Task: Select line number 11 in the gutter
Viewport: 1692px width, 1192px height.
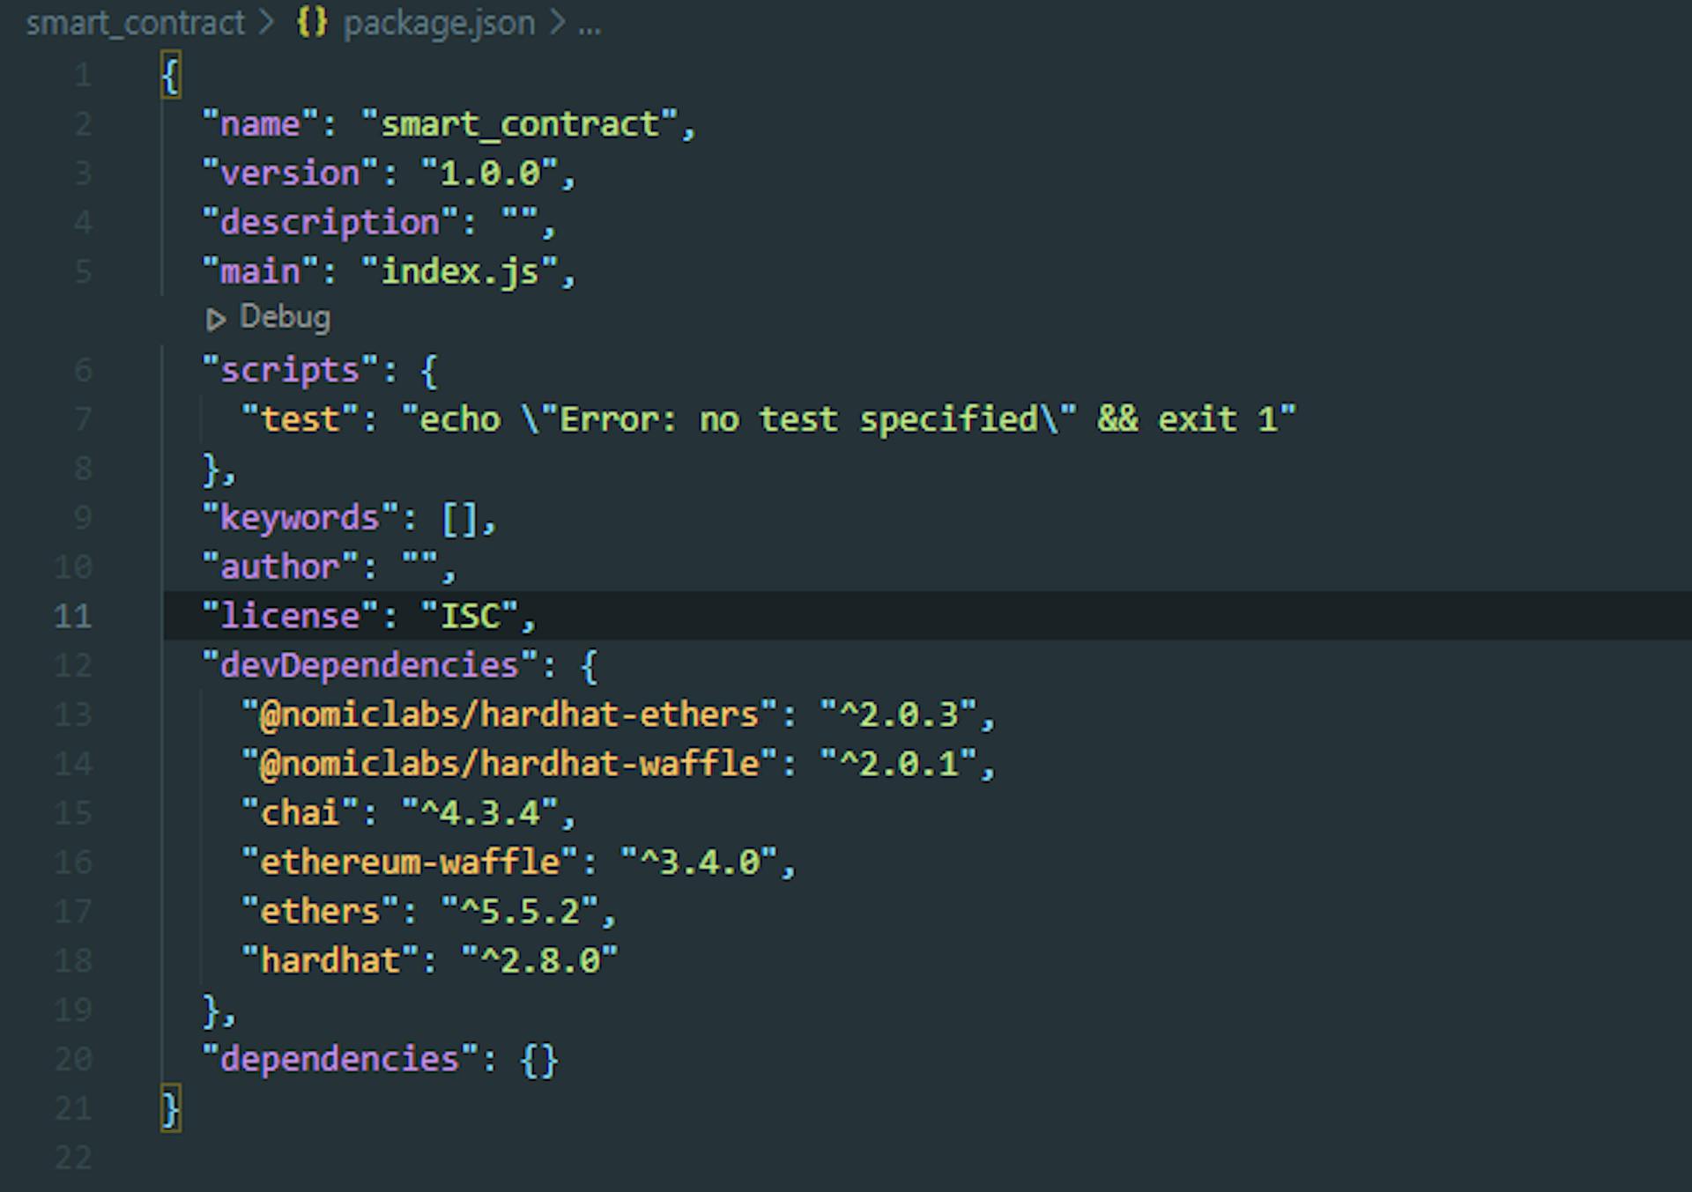Action: point(72,616)
